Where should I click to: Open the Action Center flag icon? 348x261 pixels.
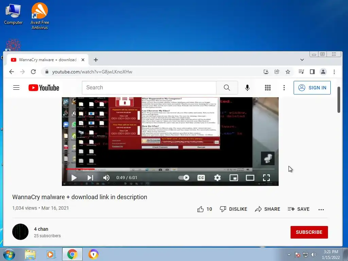pyautogui.click(x=297, y=255)
